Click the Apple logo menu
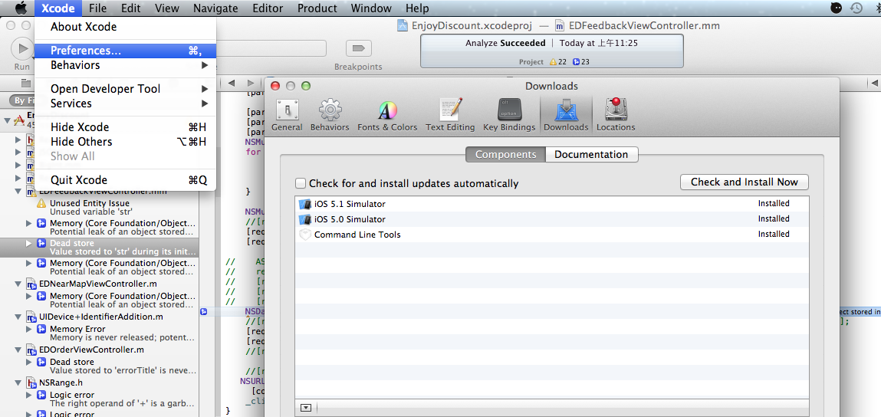Viewport: 881px width, 417px height. 20,8
